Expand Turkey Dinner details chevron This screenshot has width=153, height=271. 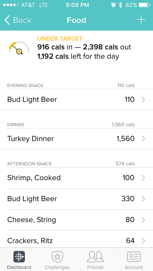pos(143,139)
